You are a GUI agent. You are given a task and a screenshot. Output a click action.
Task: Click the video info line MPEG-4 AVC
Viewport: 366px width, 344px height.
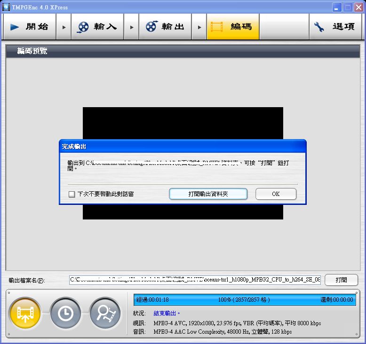(237, 323)
